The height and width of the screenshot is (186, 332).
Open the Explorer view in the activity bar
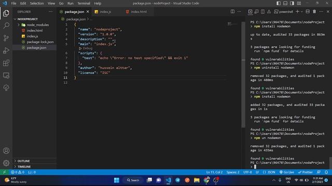coord(6,13)
